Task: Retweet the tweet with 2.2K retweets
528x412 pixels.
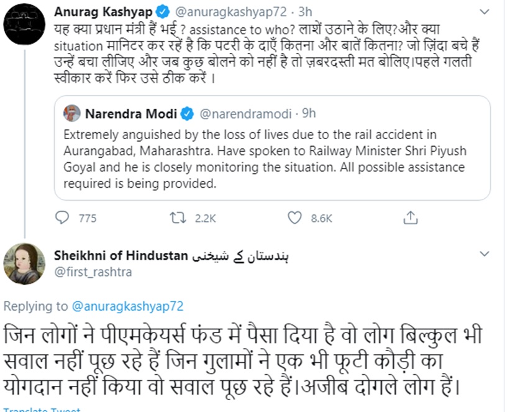Action: coord(178,217)
